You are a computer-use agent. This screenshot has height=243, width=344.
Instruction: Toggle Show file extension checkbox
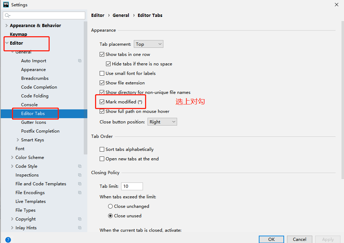pos(102,83)
